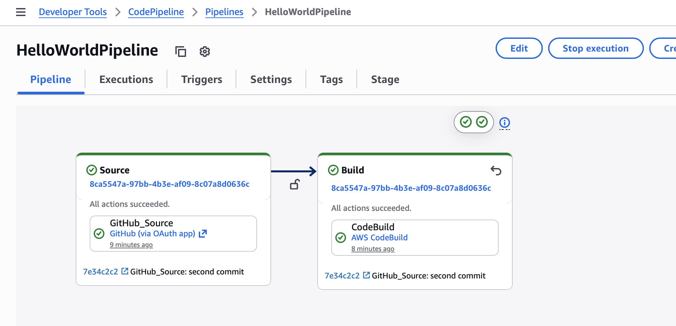Click the stage status checkmarks pill
The width and height of the screenshot is (676, 326).
[x=474, y=122]
